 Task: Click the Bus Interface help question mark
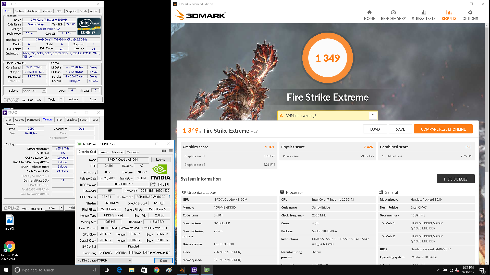(169, 197)
